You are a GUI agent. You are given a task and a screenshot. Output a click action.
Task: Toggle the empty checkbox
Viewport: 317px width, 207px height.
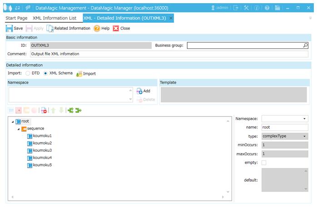(x=264, y=162)
